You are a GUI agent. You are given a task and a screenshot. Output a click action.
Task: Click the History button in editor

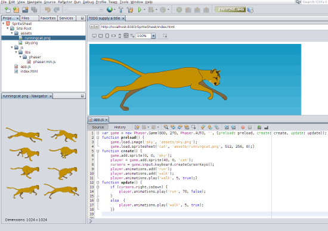coord(120,127)
